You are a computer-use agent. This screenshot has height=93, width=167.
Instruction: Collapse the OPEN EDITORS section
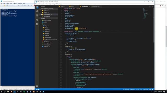click(x=49, y=9)
